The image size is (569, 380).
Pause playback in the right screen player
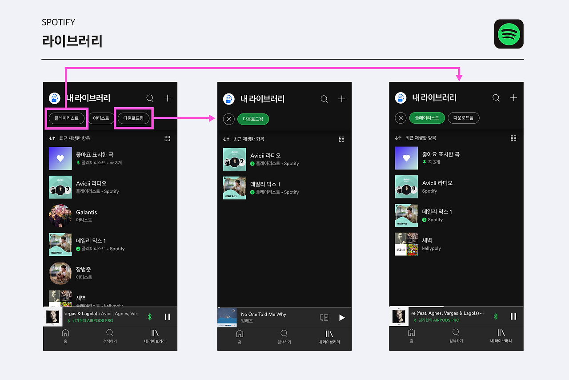[x=513, y=316]
